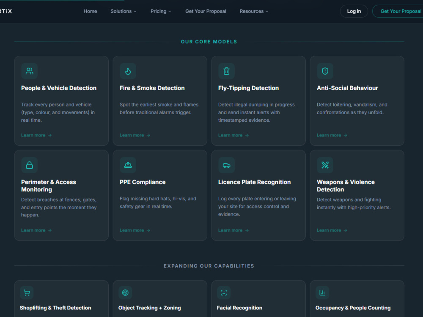This screenshot has height=317, width=423.
Task: Expand the Pricing dropdown chevron
Action: click(x=170, y=11)
